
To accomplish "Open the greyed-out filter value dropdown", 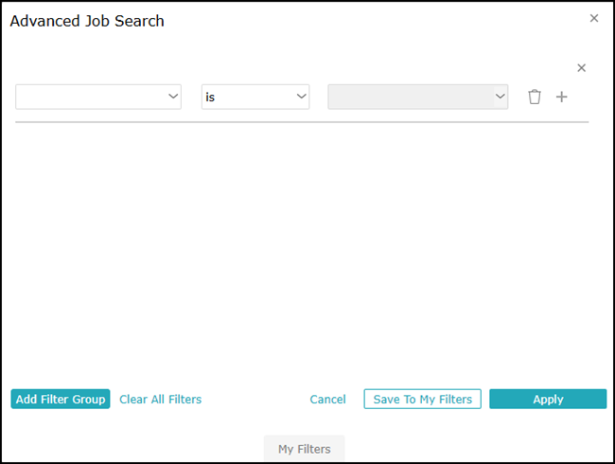I will [x=418, y=97].
